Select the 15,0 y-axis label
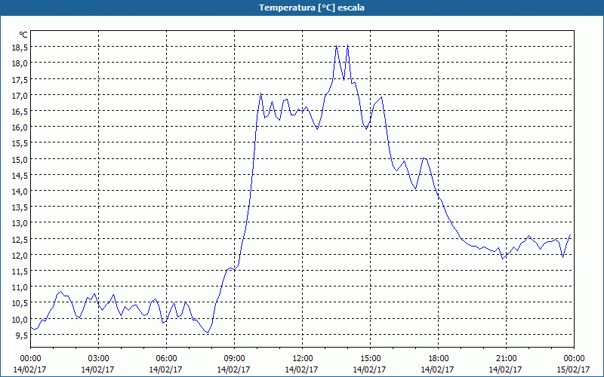The height and width of the screenshot is (377, 604). click(20, 159)
